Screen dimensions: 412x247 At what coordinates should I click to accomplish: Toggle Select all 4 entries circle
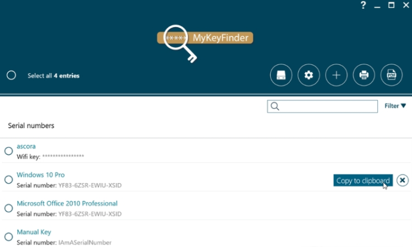11,75
